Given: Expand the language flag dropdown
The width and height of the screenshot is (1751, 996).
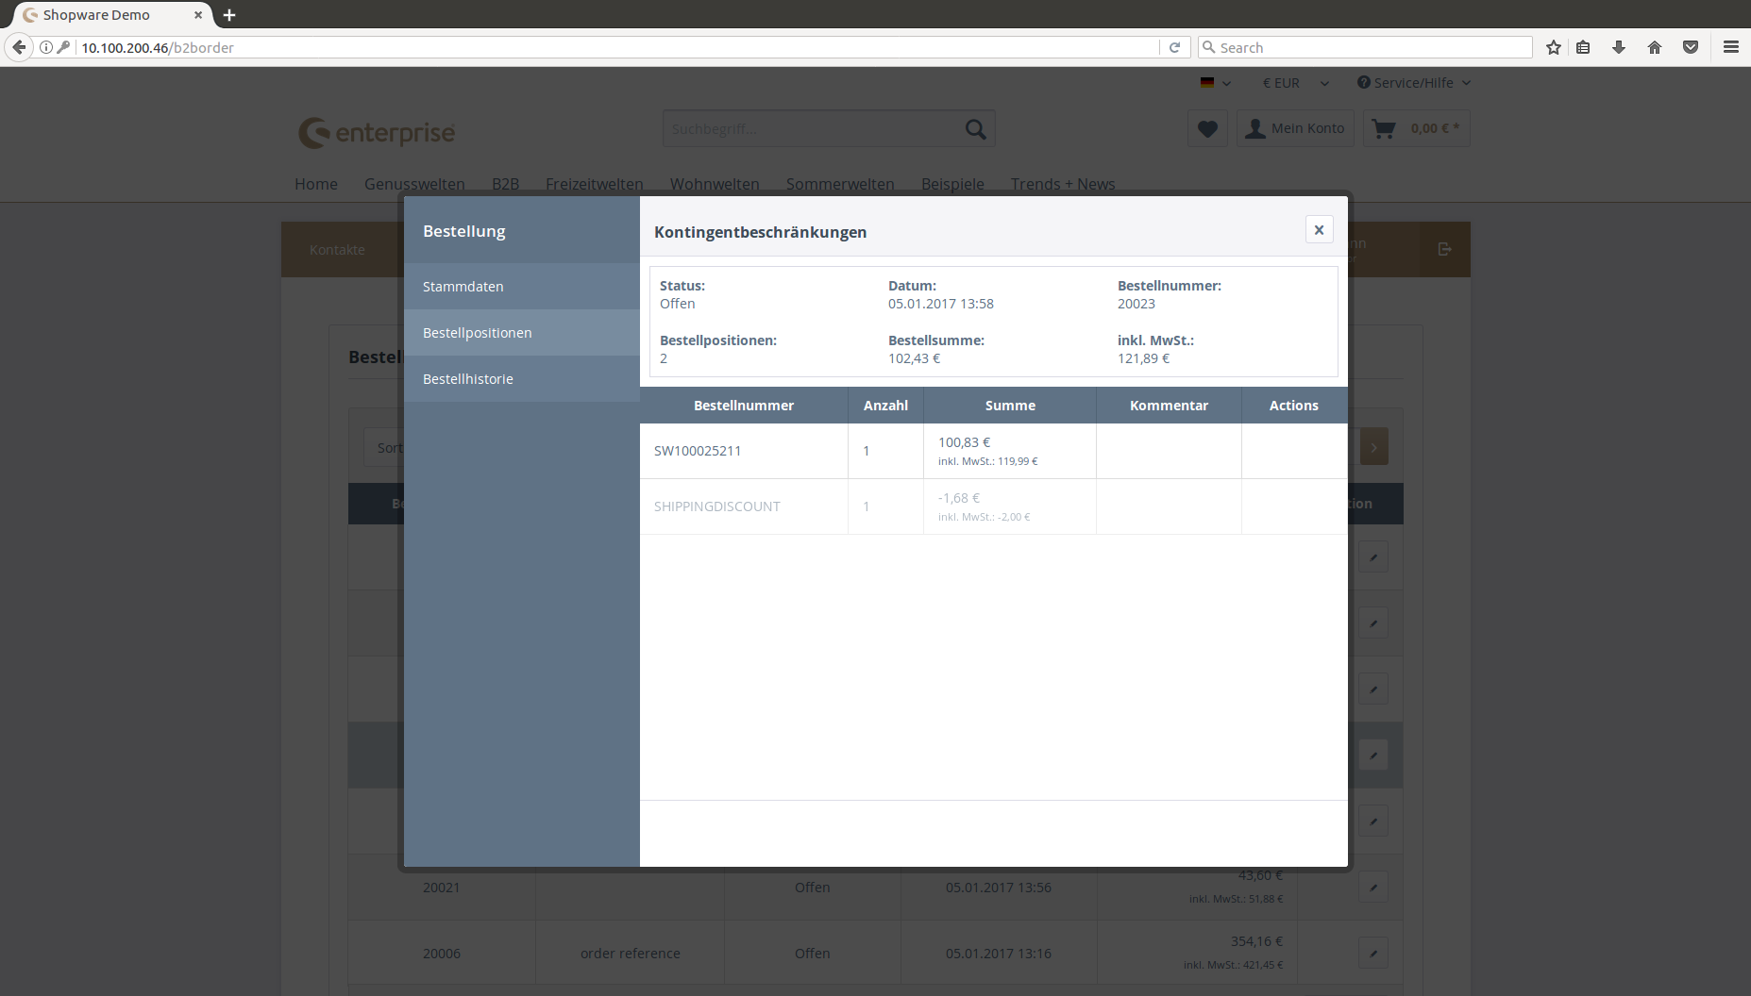Looking at the screenshot, I should pos(1215,83).
